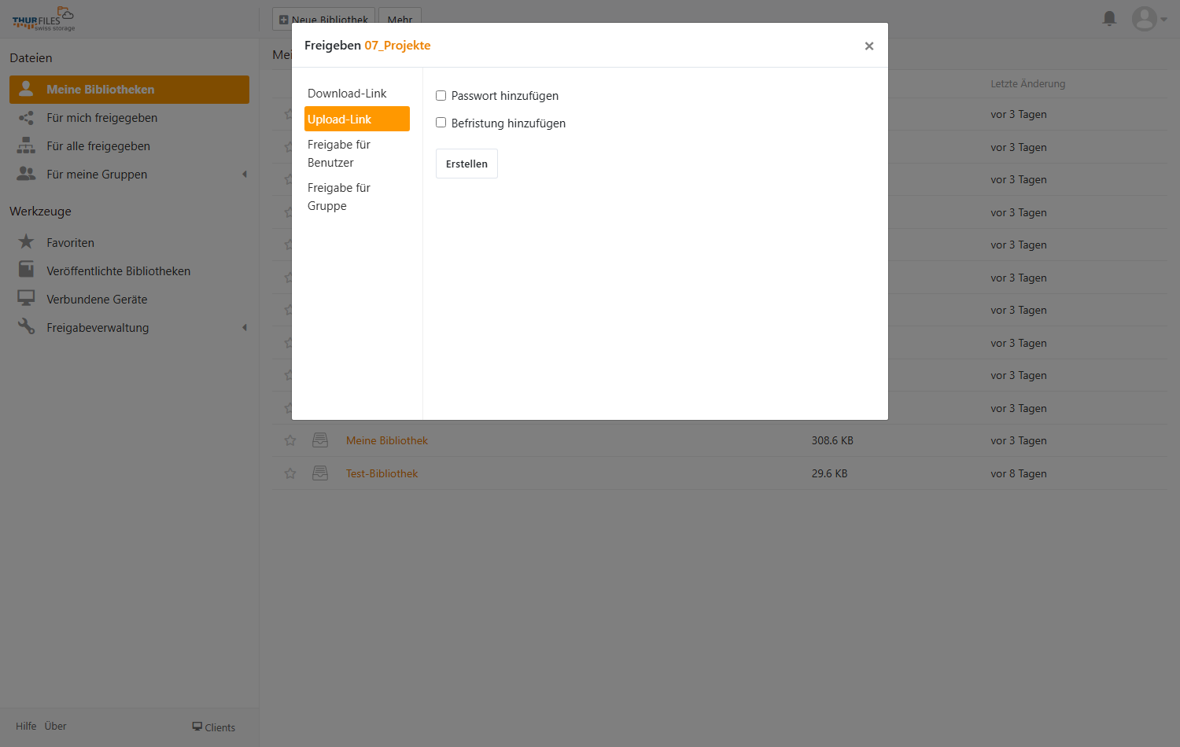The image size is (1180, 747).
Task: Click the Erstellen button
Action: click(x=466, y=164)
